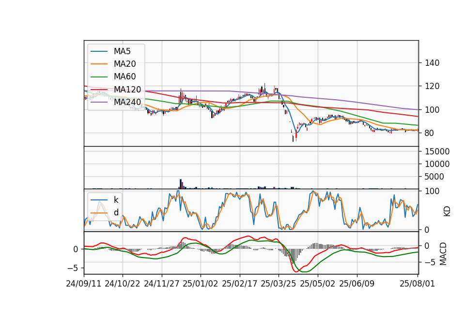Viewport: 465px width, 334px height.
Task: Click the MA240 legend label
Action: [x=127, y=102]
